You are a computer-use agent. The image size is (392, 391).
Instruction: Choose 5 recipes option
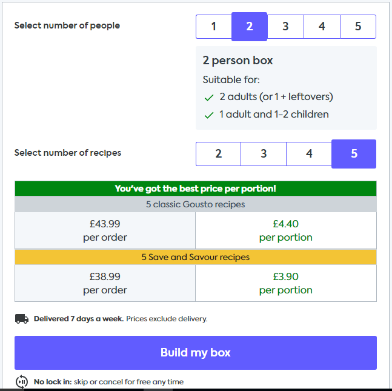tap(354, 154)
